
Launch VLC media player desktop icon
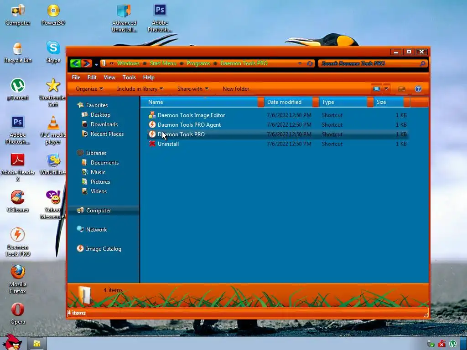pos(53,130)
